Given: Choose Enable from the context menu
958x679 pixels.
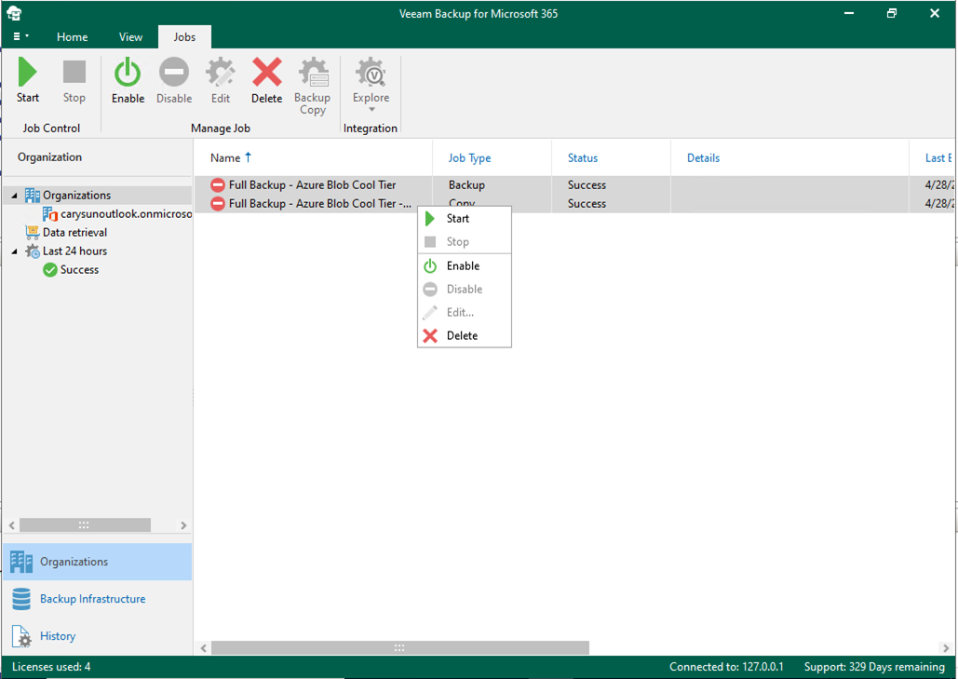Looking at the screenshot, I should (465, 265).
